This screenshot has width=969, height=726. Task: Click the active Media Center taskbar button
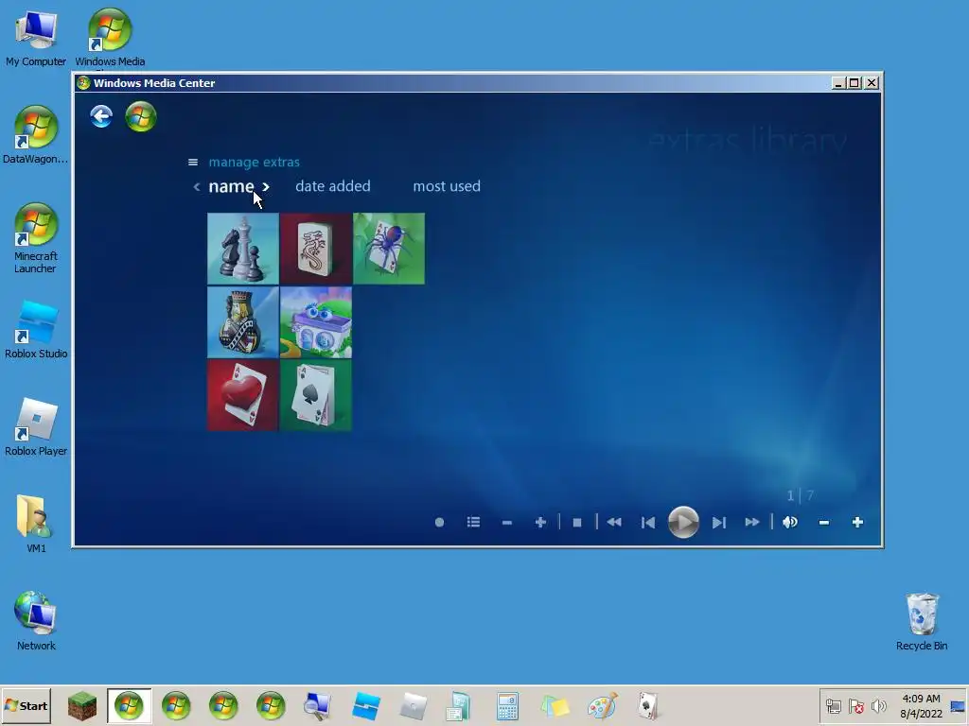coord(129,705)
